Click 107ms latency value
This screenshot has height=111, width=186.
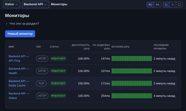click(x=105, y=71)
